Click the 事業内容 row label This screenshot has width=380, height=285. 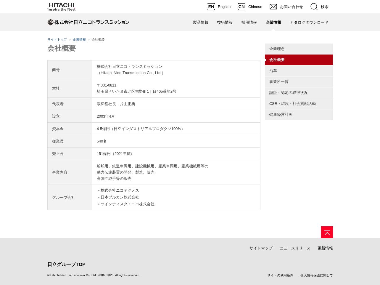click(60, 172)
